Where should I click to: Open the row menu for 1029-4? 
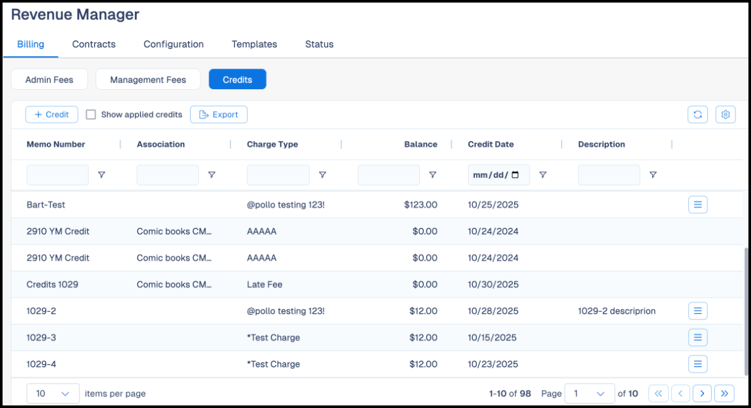tap(697, 364)
